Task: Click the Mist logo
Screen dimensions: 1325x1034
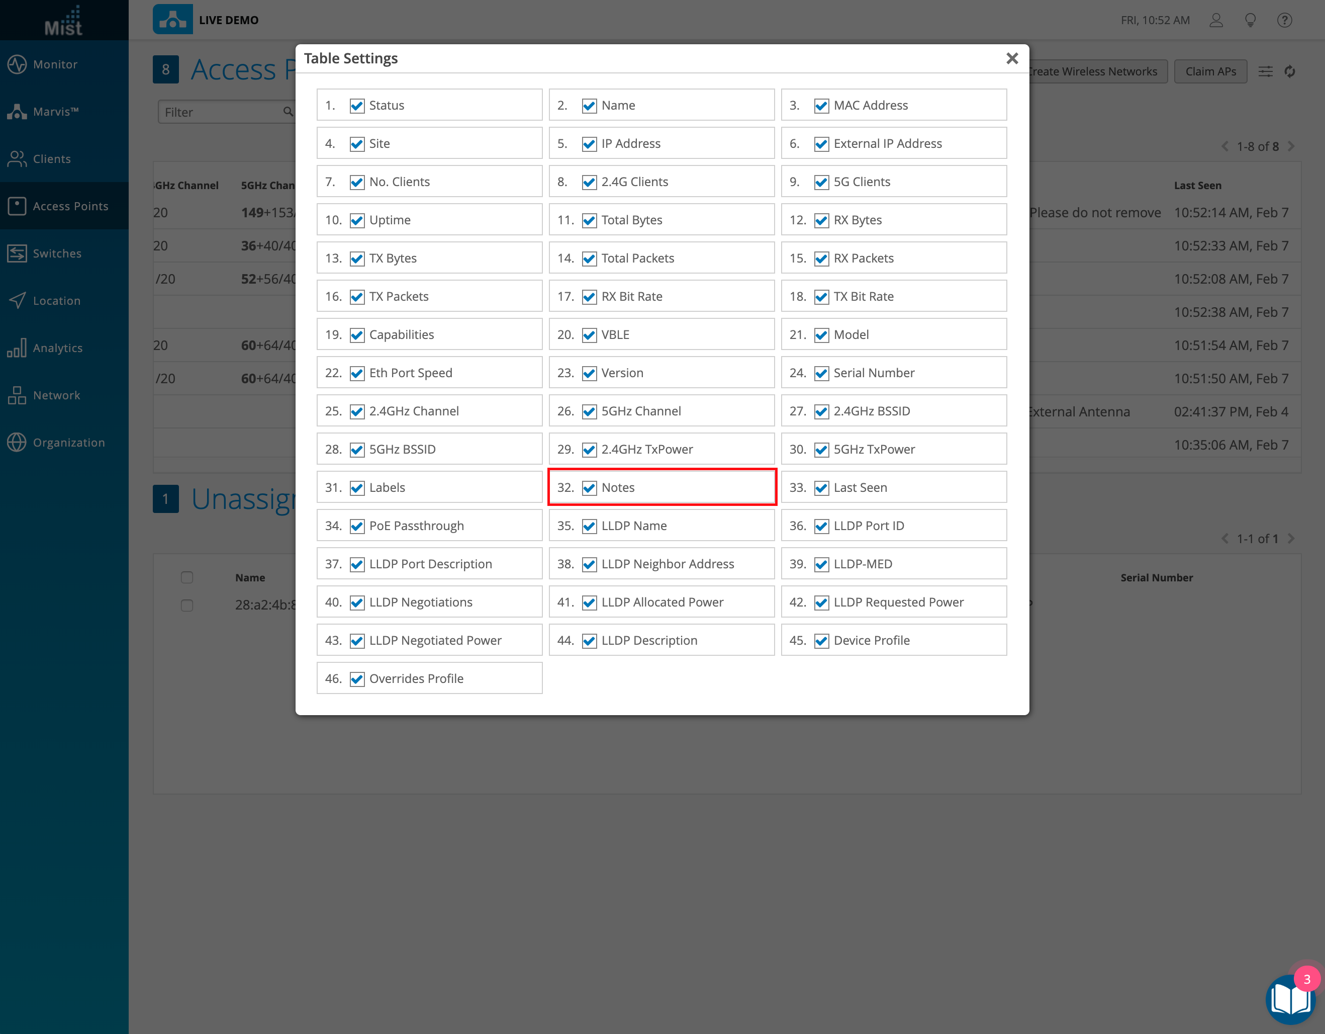Action: (x=64, y=21)
